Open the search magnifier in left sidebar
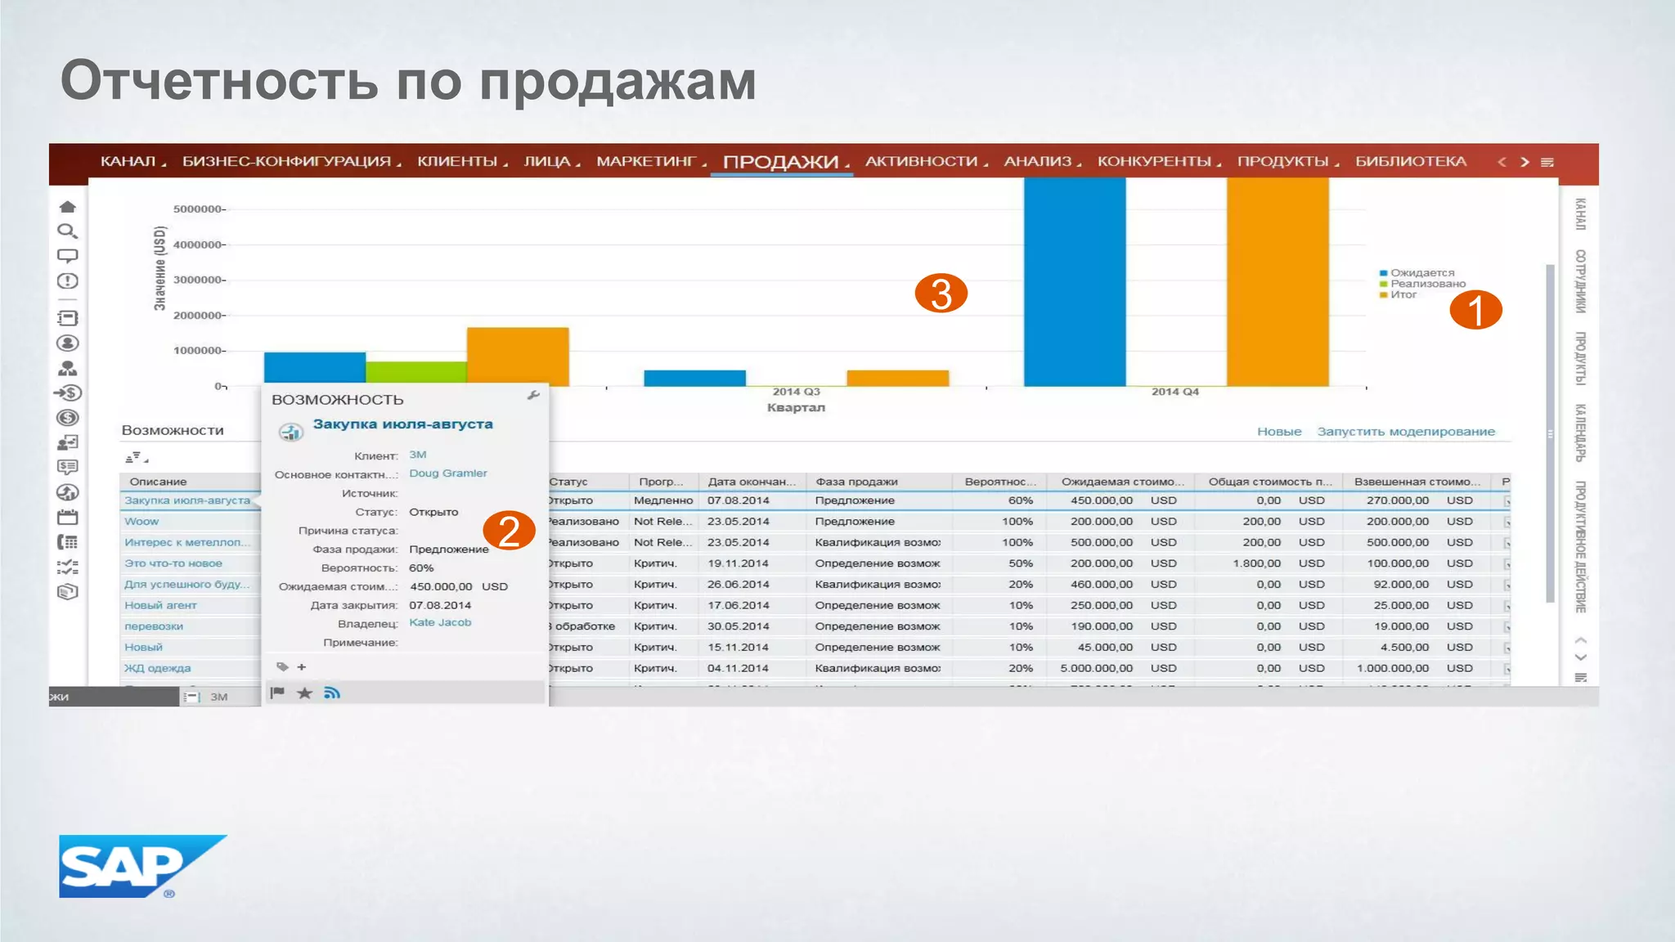Screen dimensions: 1675x942 click(x=68, y=231)
